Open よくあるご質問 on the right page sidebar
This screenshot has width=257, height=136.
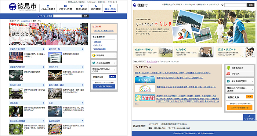tap(240, 81)
